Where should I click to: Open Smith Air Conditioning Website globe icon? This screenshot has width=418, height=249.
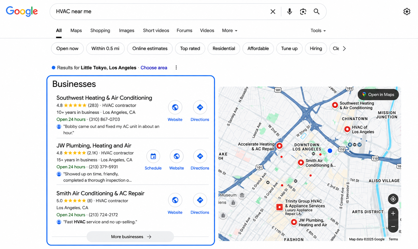[x=175, y=200]
